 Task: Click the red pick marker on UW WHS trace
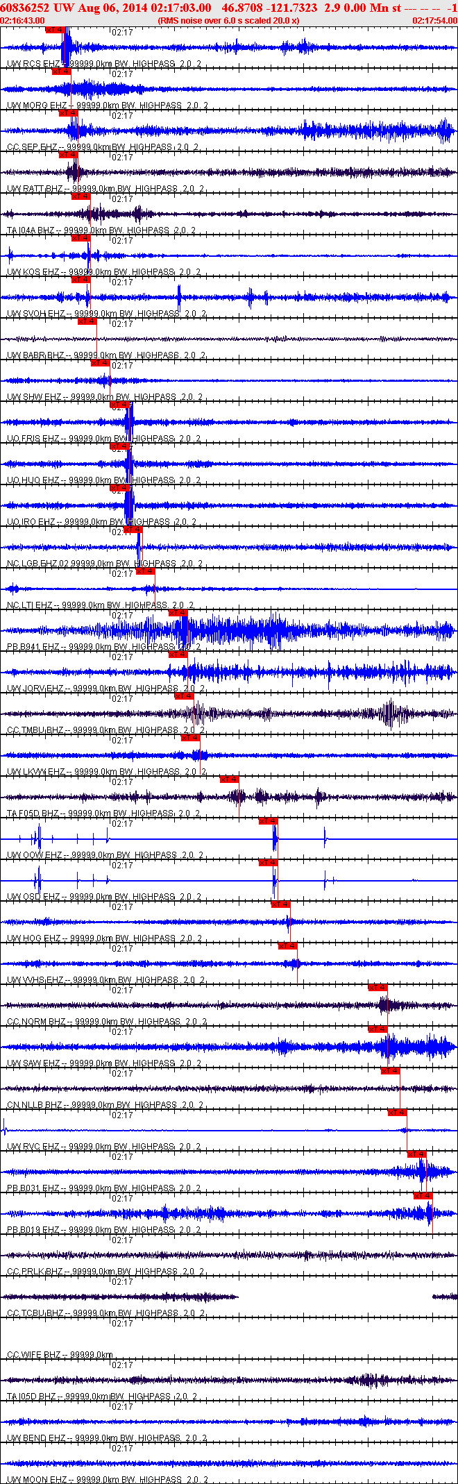[288, 945]
